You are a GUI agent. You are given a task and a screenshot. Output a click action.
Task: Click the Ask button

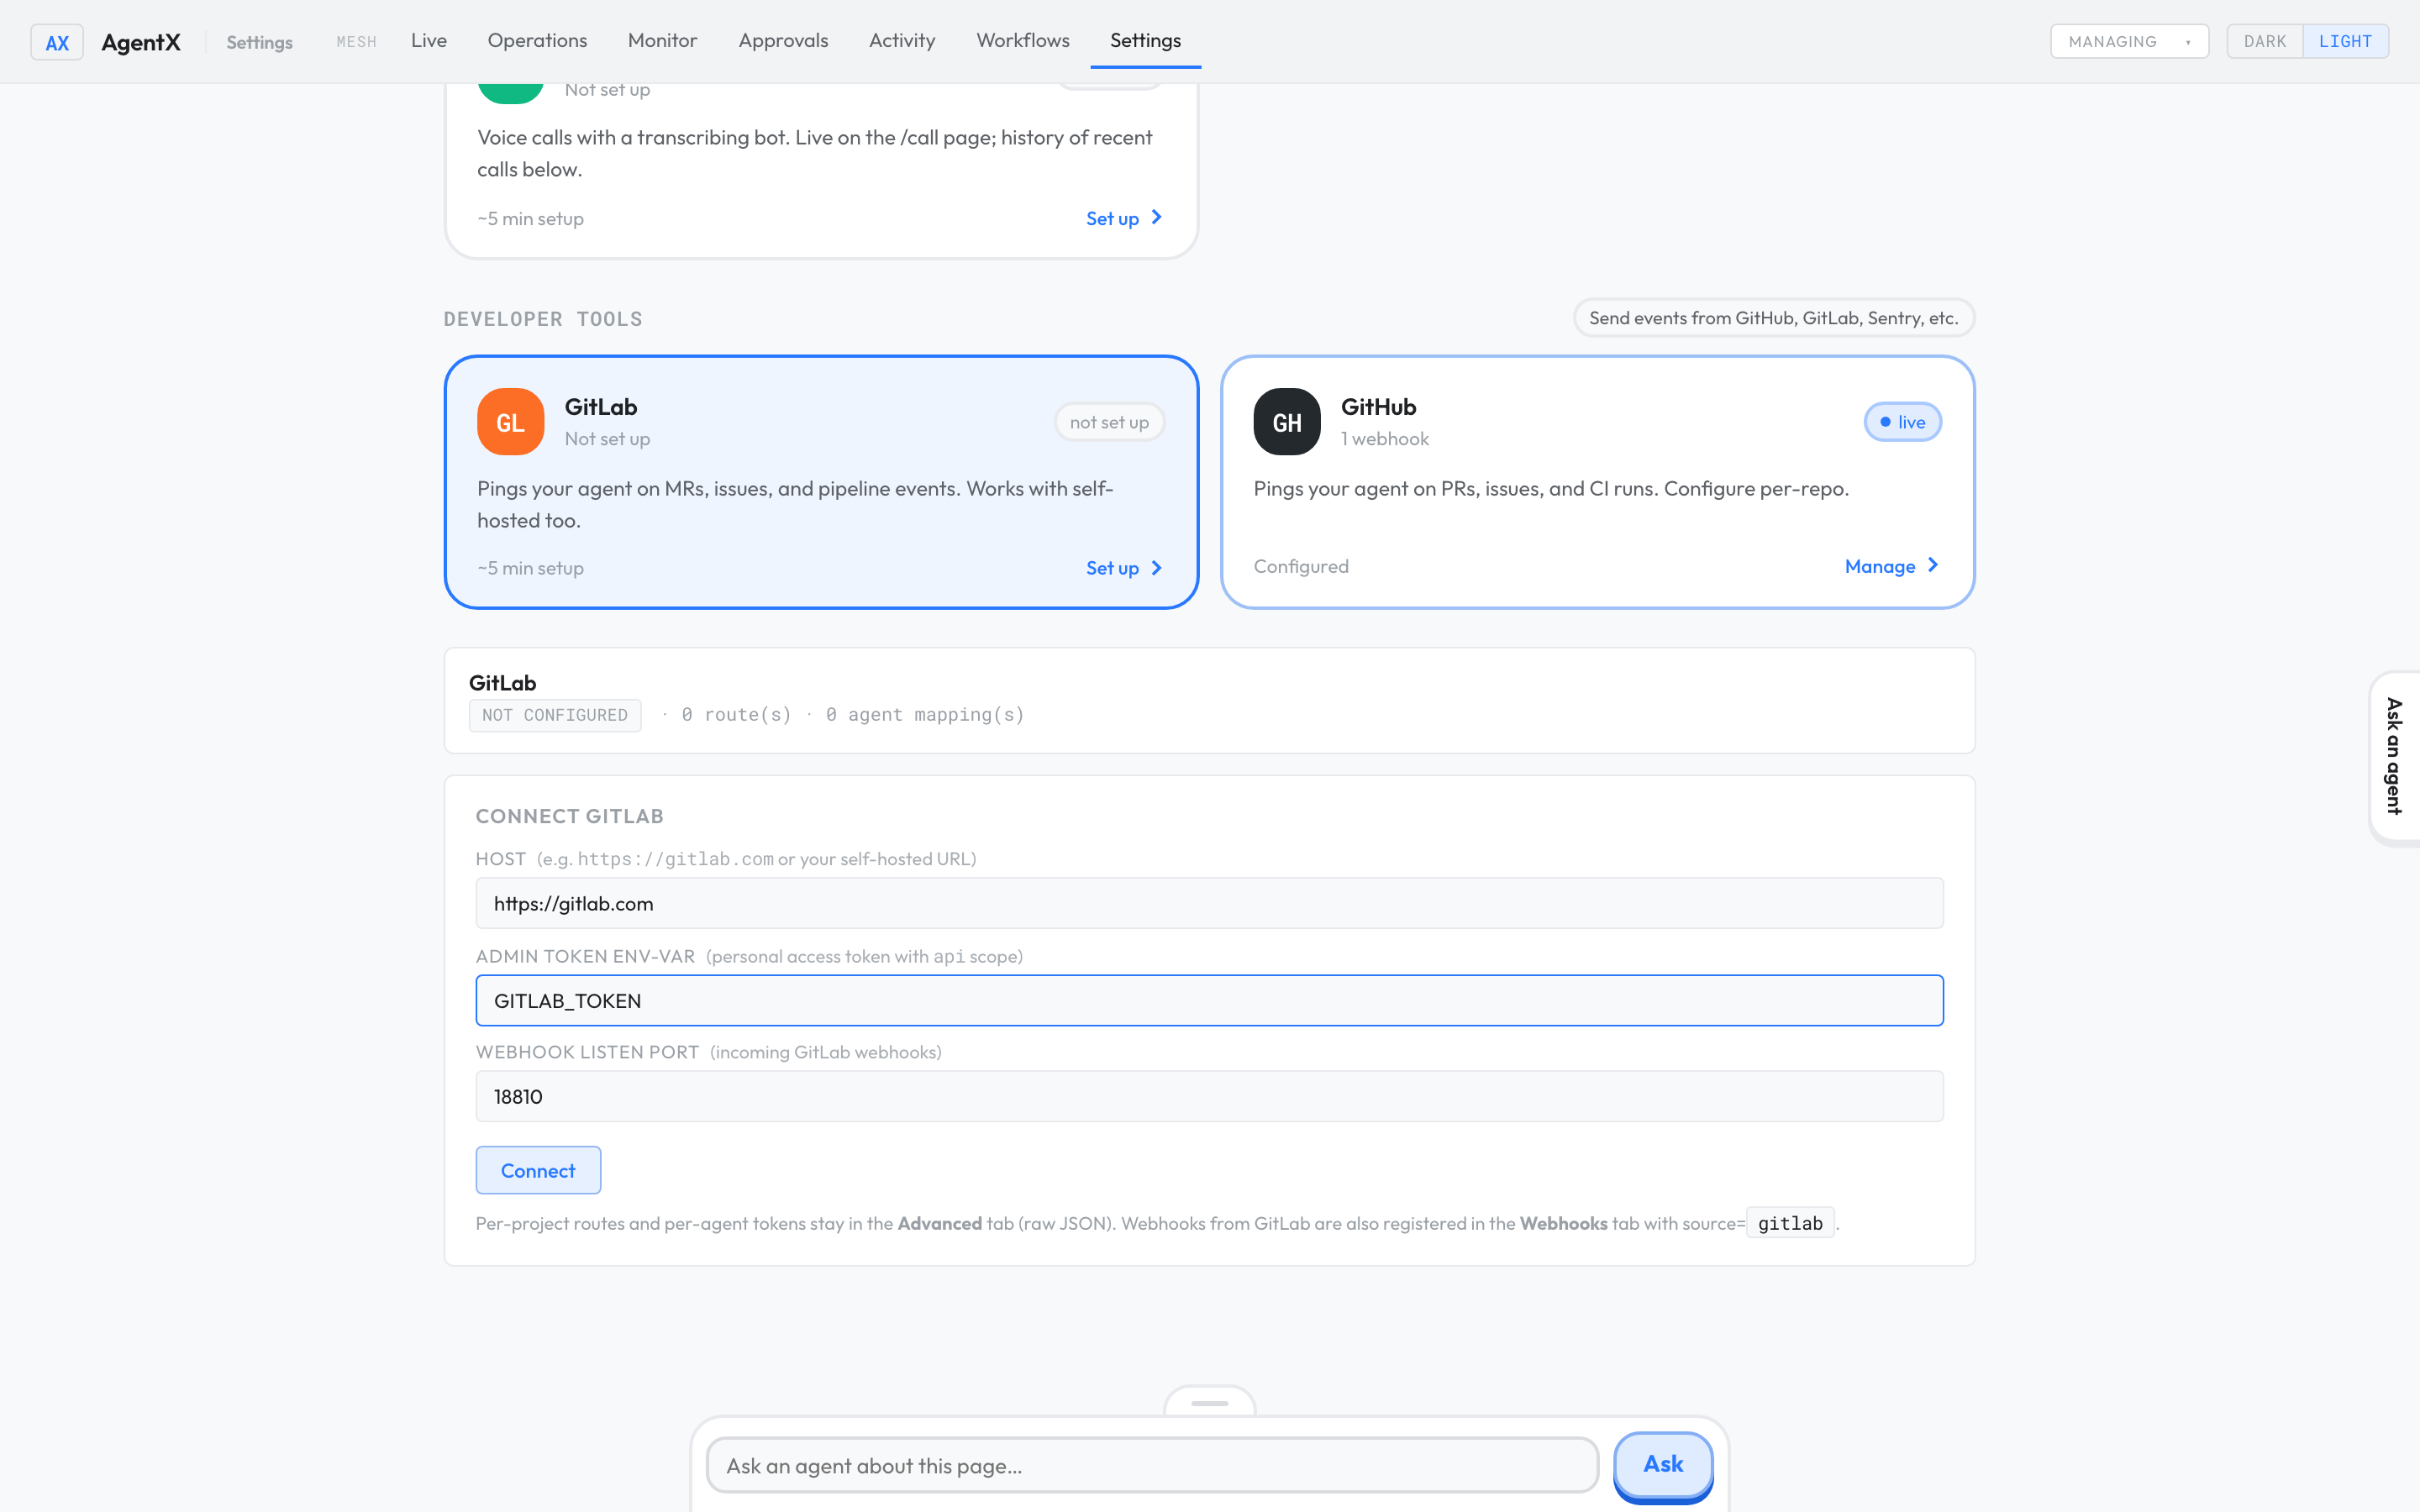pyautogui.click(x=1663, y=1464)
